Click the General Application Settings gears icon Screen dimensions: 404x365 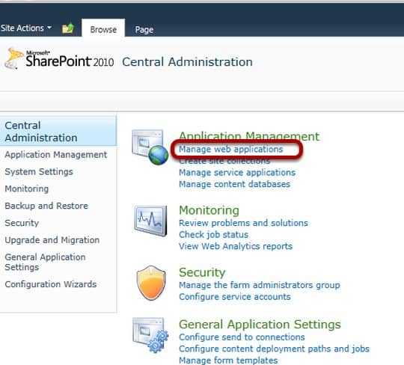(150, 335)
